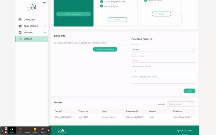Screen dimensions: 216x135
Task: Open the Organizations menu item
Action: (32, 26)
